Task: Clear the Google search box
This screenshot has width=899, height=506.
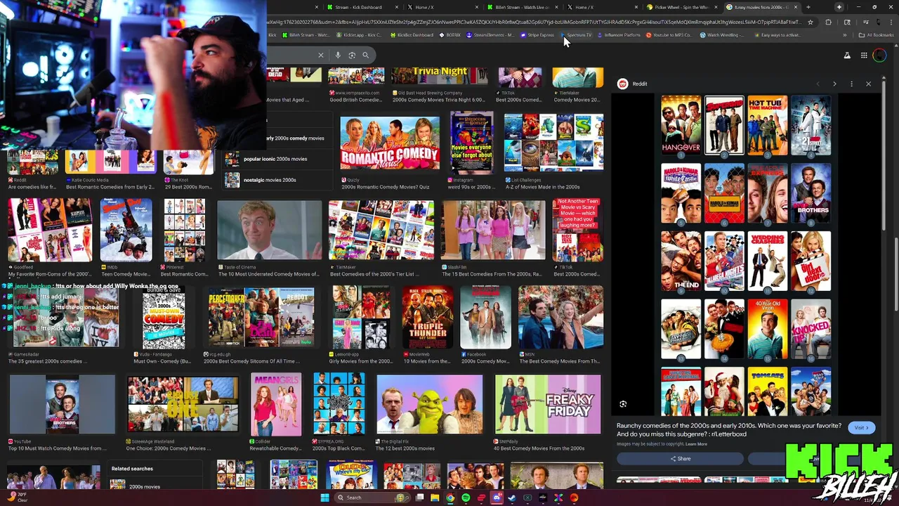Action: 321,55
